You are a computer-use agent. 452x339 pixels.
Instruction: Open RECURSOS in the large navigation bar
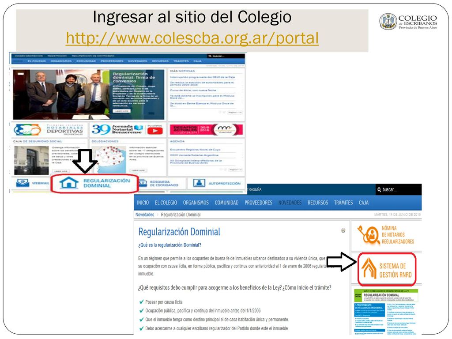pyautogui.click(x=318, y=203)
